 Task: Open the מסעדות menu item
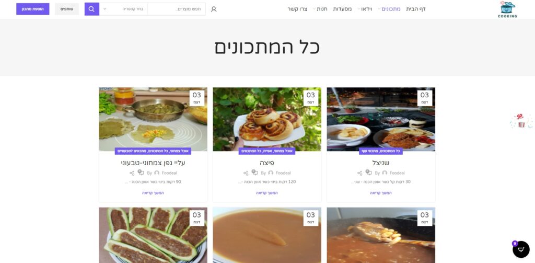coord(342,9)
